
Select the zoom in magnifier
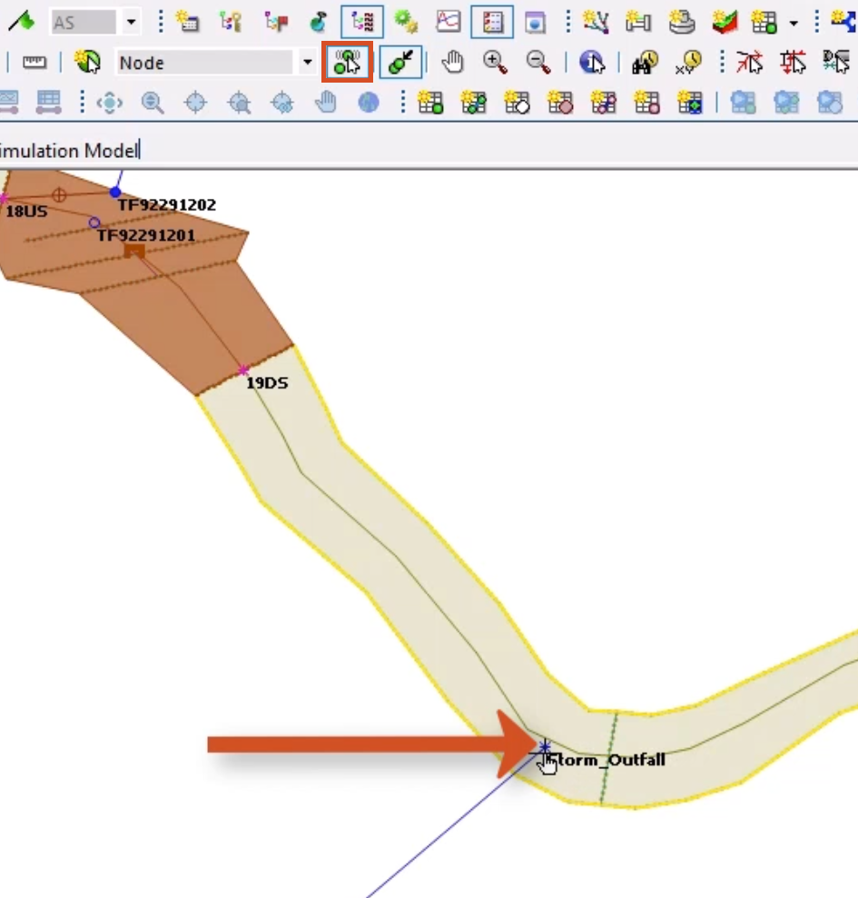496,62
